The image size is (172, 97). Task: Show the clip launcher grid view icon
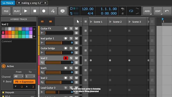click(x=42, y=22)
